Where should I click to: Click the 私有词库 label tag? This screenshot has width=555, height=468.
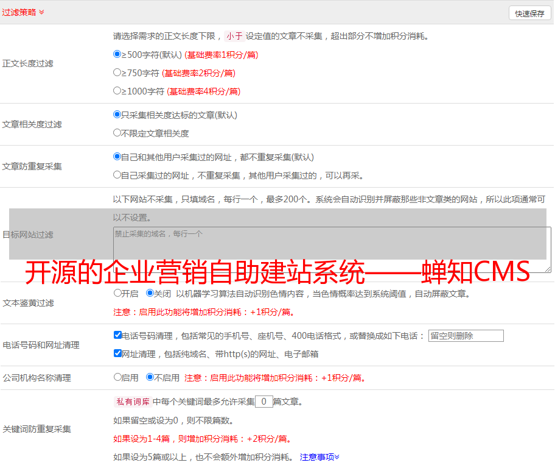(x=131, y=402)
